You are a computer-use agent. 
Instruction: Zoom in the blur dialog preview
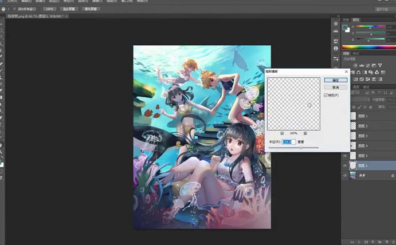[x=305, y=133]
